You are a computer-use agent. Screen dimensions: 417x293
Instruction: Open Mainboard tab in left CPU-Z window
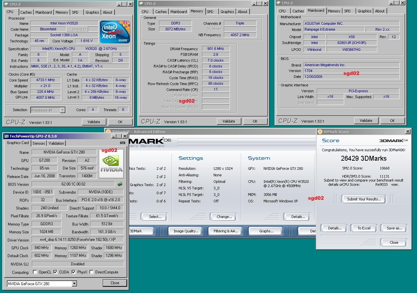pos(44,12)
